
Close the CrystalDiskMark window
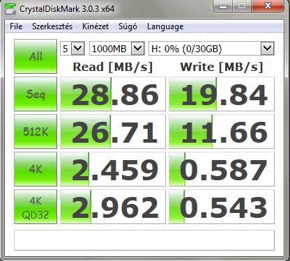click(x=268, y=6)
